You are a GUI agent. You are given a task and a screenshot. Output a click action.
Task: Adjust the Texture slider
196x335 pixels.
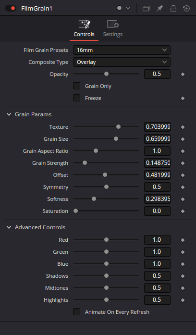coord(118,127)
